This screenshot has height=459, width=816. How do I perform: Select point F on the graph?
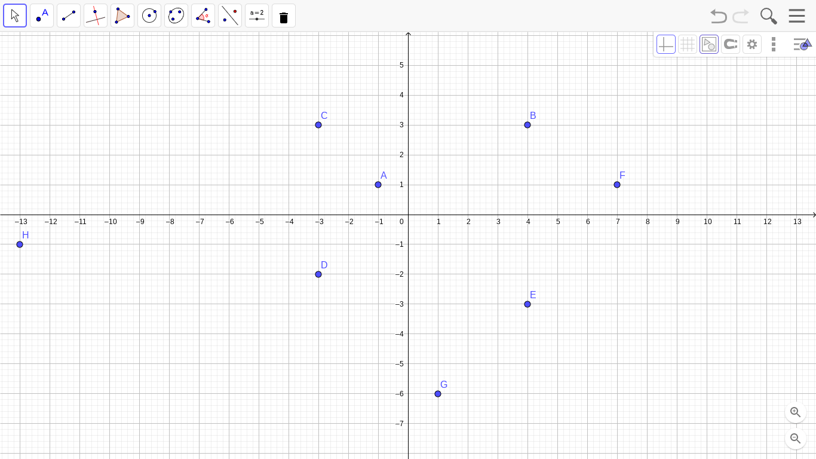617,185
